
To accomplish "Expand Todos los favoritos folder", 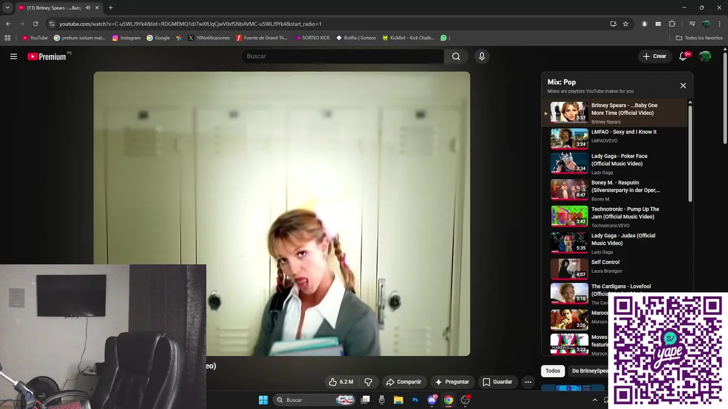I will 699,38.
